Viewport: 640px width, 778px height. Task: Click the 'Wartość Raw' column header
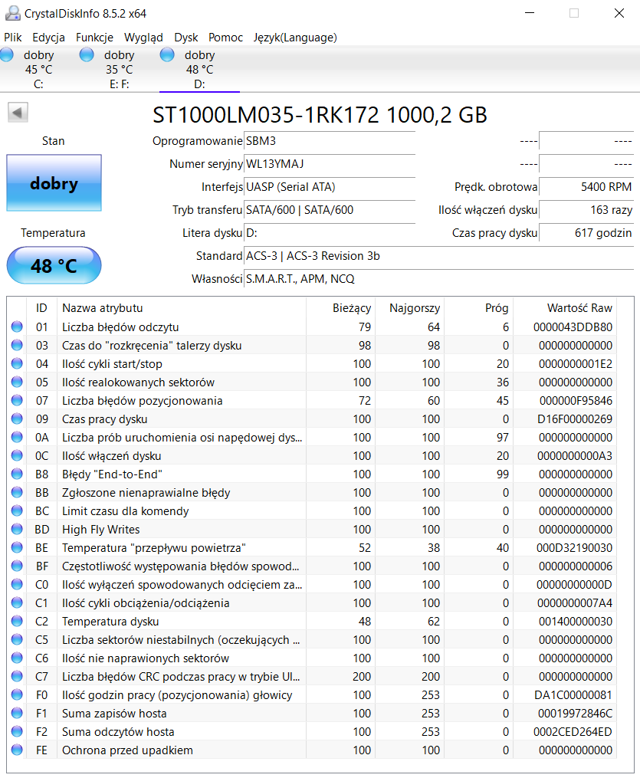pos(579,308)
